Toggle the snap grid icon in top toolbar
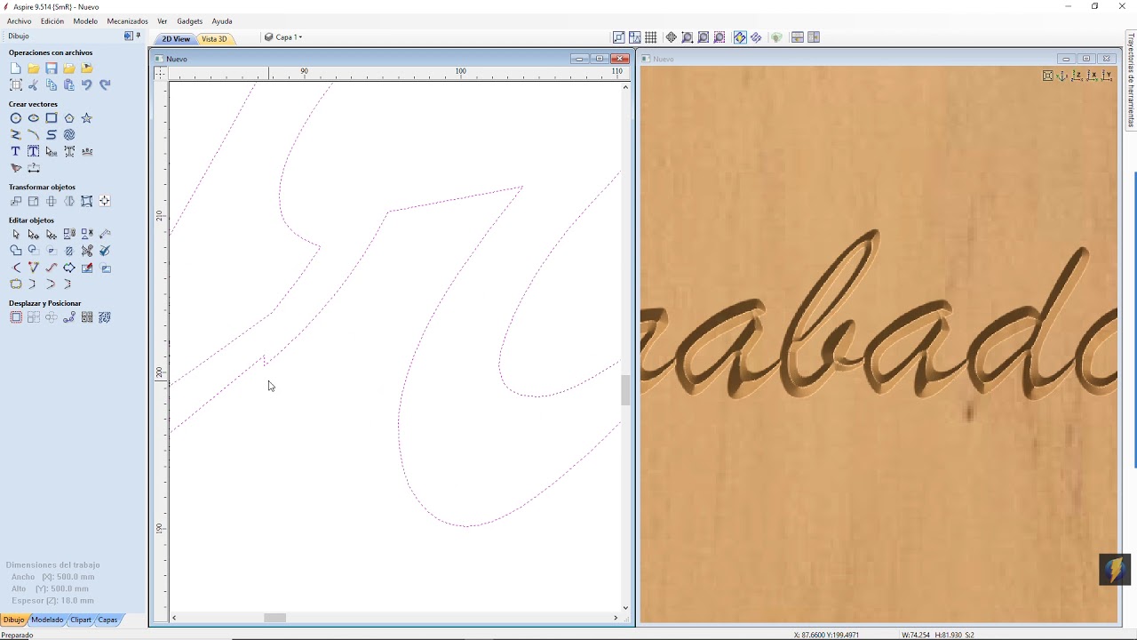The image size is (1137, 640). (x=651, y=37)
